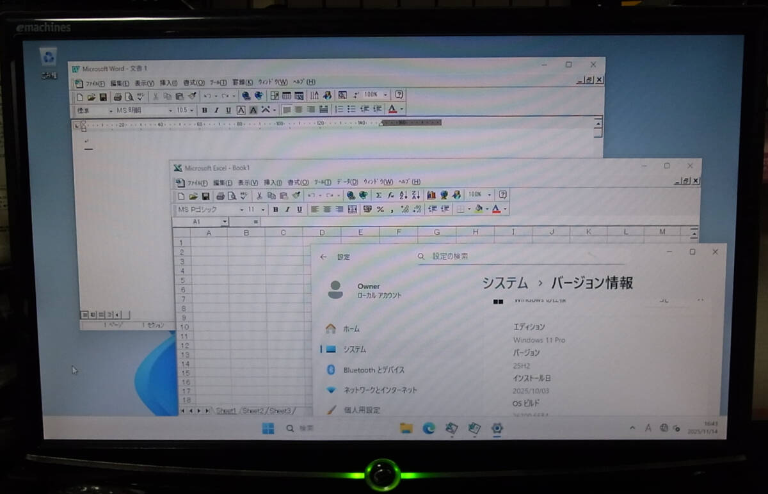Click the システム breadcrumb link in Settings

(504, 283)
